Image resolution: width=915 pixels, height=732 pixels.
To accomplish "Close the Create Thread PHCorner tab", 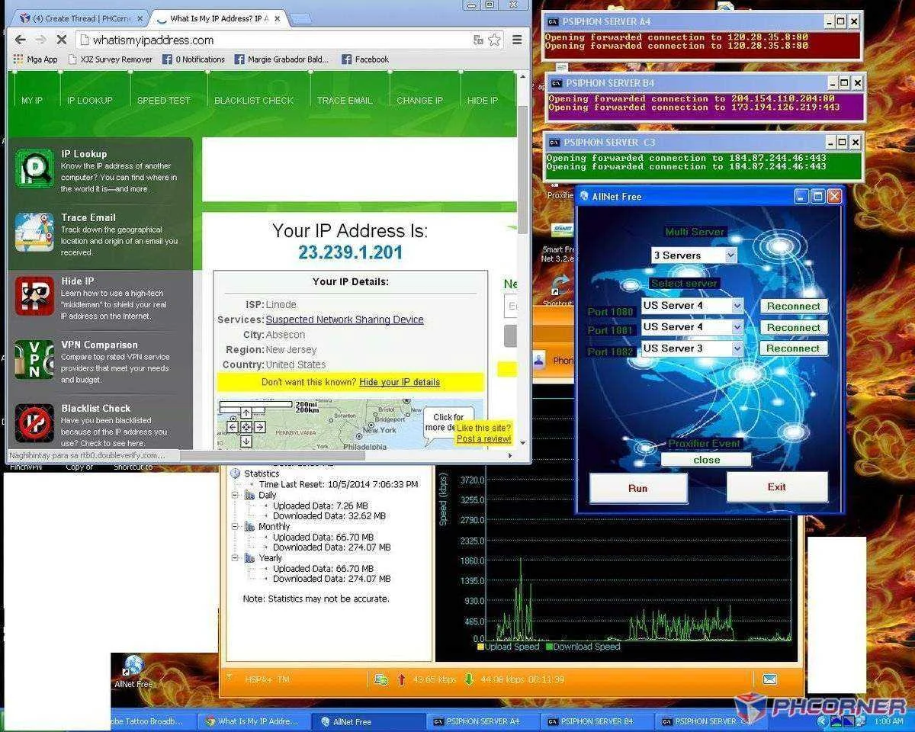I will [140, 18].
